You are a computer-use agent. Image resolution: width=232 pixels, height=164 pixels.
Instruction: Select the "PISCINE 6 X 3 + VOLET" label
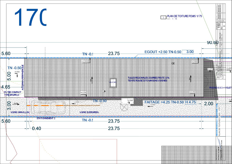[x=220, y=88]
